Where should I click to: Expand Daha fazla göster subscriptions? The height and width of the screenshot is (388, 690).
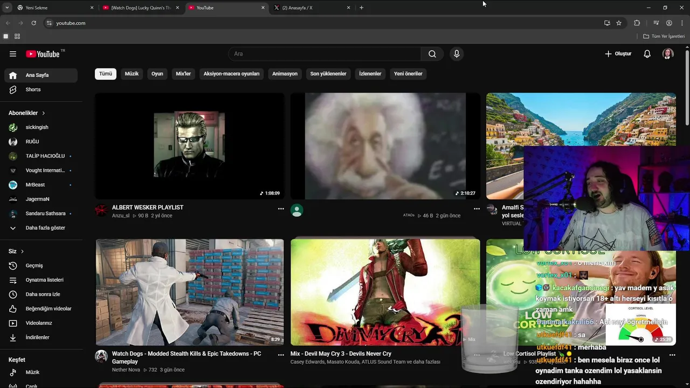tap(41, 228)
